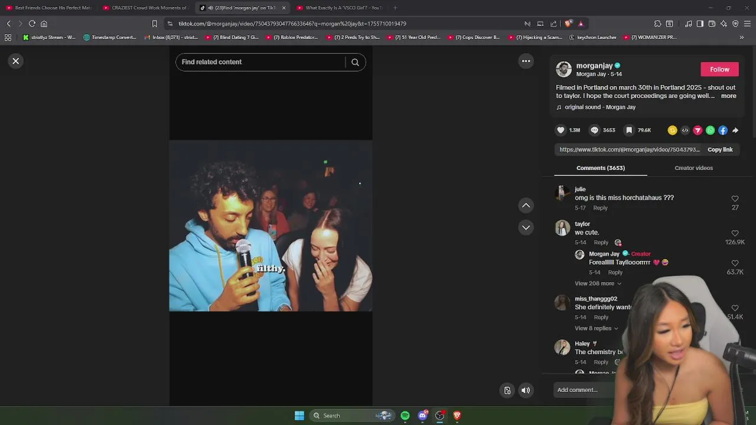Open Discord from taskbar
The height and width of the screenshot is (425, 756).
coord(422,416)
